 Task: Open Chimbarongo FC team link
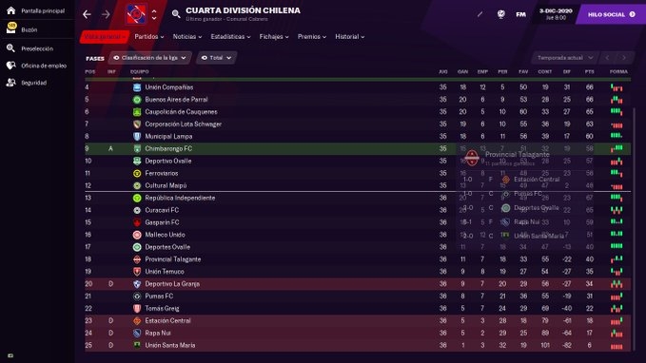pos(168,148)
